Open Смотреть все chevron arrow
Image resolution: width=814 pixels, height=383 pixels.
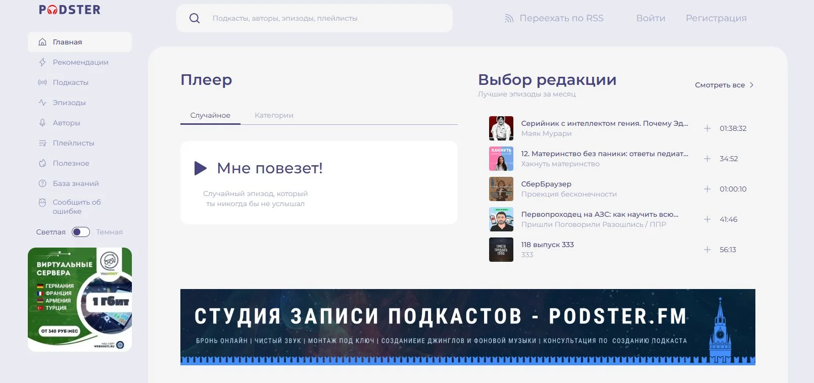click(751, 85)
